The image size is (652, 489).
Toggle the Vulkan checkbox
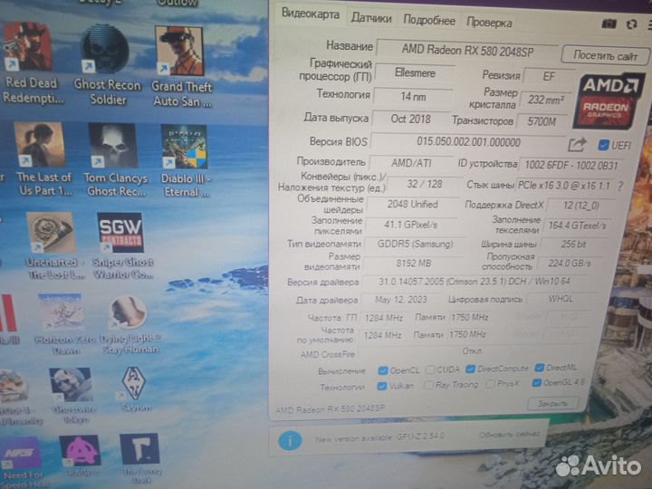click(x=382, y=387)
